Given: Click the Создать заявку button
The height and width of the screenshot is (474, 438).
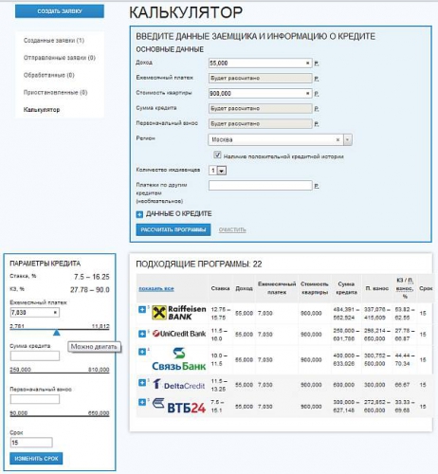Looking at the screenshot, I should tap(60, 11).
